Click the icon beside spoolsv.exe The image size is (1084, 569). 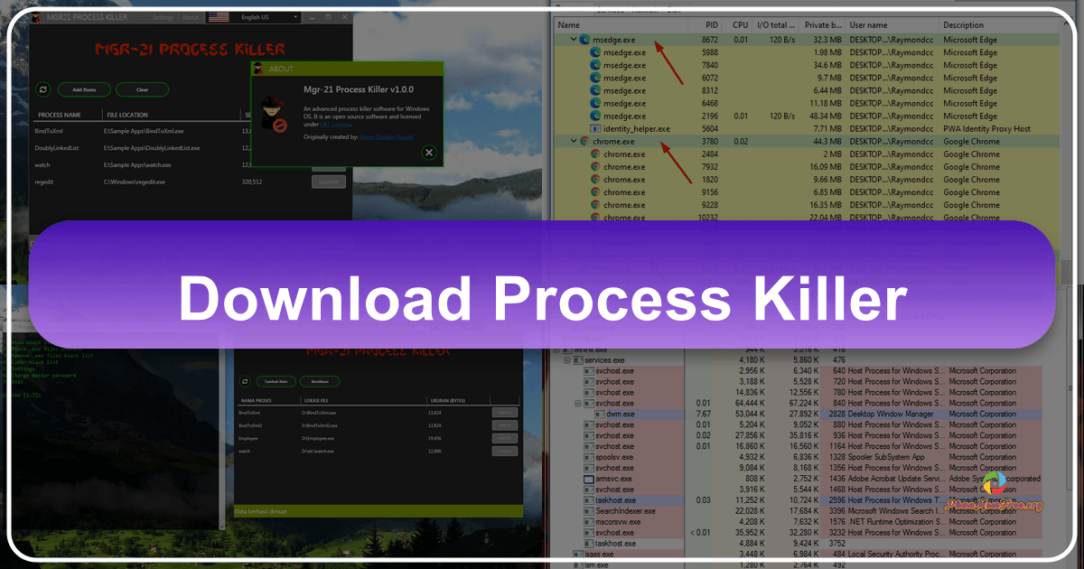pos(588,457)
